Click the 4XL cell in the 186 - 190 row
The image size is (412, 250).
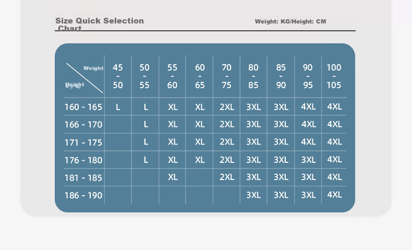[334, 195]
